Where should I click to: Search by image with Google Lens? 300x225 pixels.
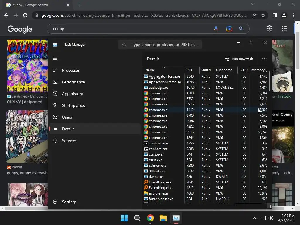pos(229,29)
